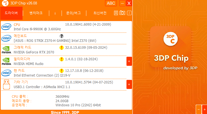207x114 pixels.
Task: Click Intel Ethernet Connection (2) I219-V text
Action: pos(42,75)
